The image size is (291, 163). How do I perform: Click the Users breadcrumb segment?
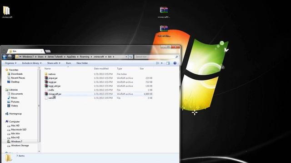click(x=40, y=57)
